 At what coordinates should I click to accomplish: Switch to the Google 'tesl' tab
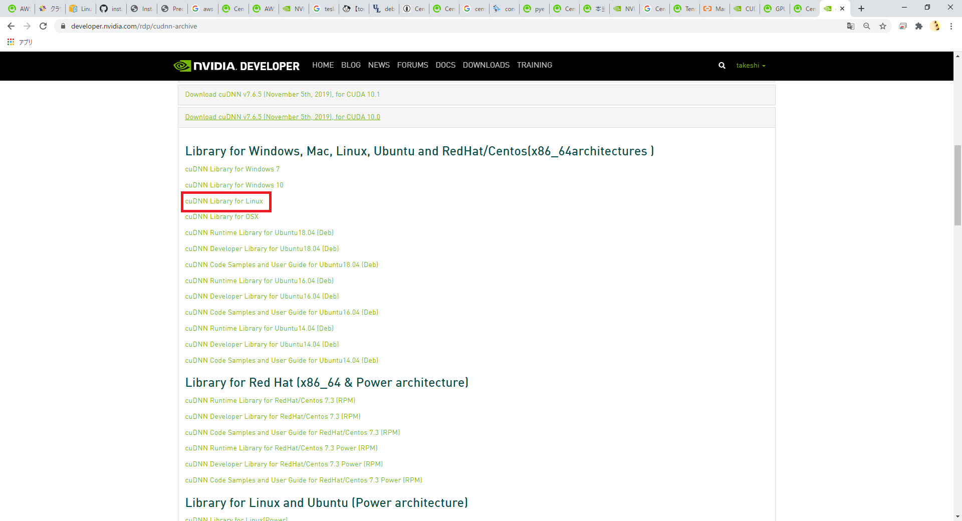[x=323, y=9]
